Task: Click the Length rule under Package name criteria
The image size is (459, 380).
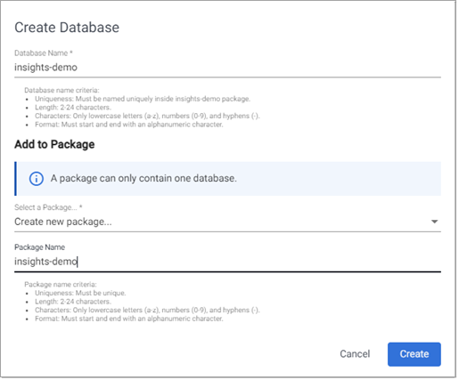Action: pyautogui.click(x=73, y=302)
